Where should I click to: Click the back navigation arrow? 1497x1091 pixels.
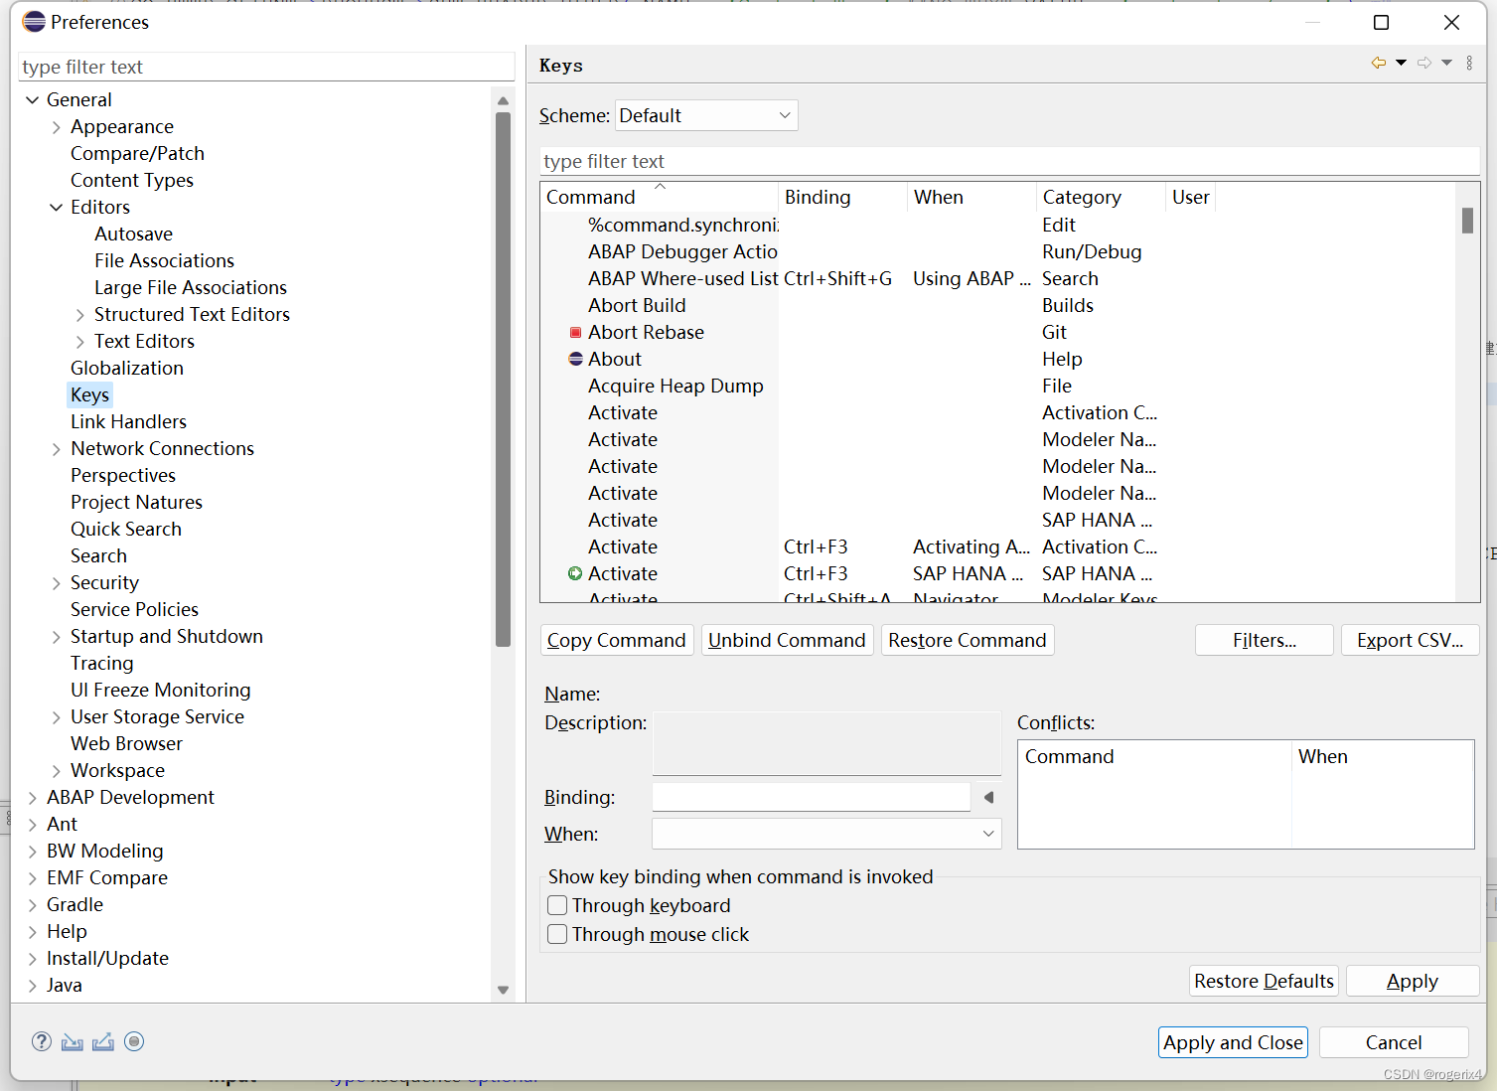pyautogui.click(x=1378, y=62)
